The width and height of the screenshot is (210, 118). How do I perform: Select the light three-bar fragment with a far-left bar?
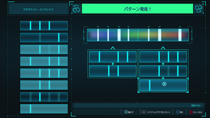[x=44, y=61]
